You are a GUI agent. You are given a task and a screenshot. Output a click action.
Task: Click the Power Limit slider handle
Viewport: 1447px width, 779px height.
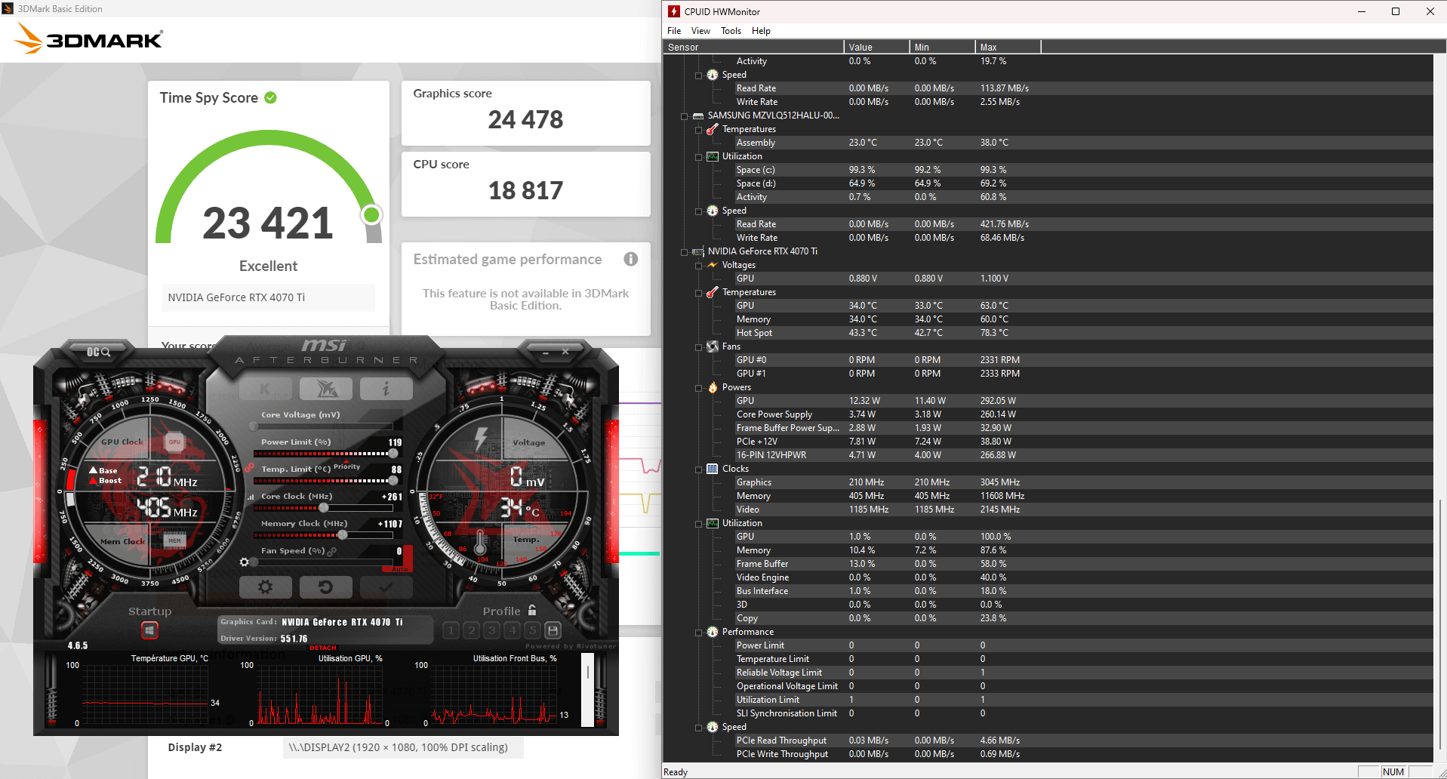pyautogui.click(x=393, y=454)
